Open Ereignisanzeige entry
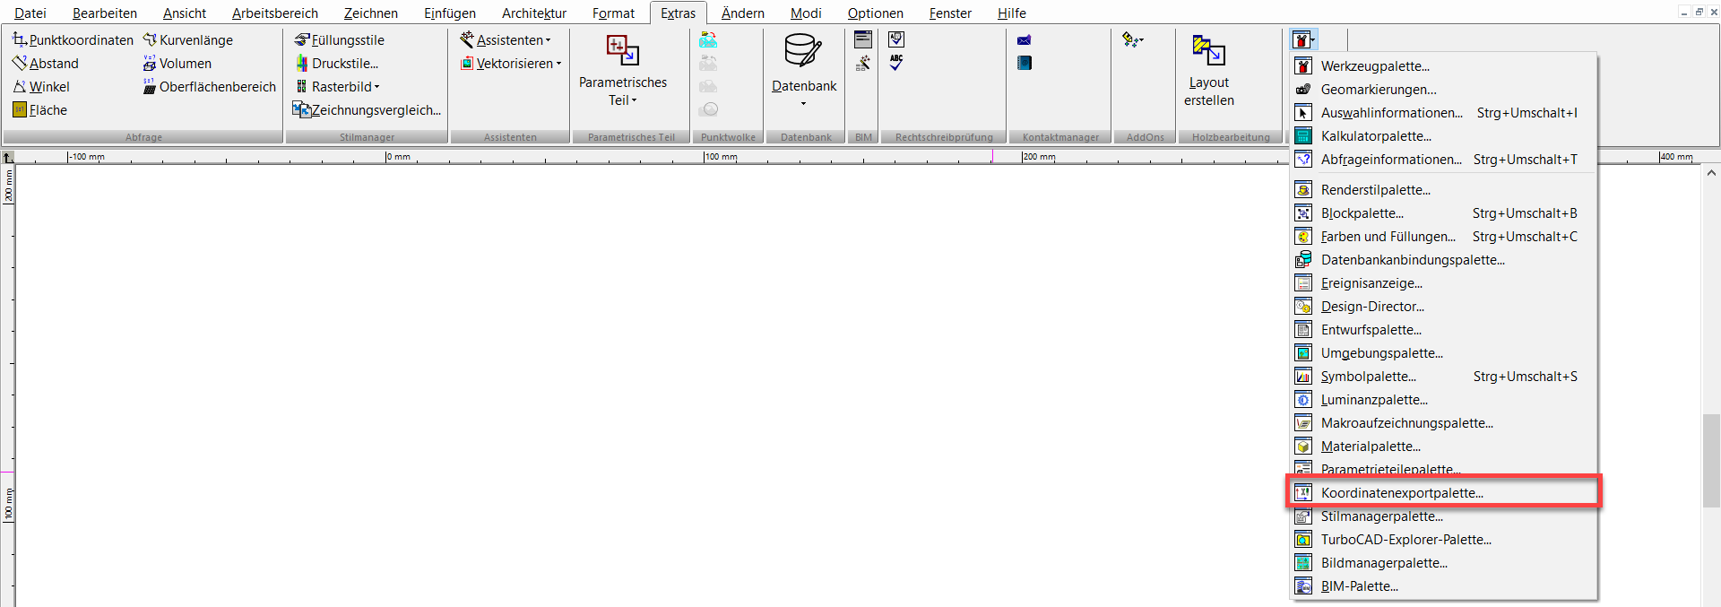 point(1443,283)
